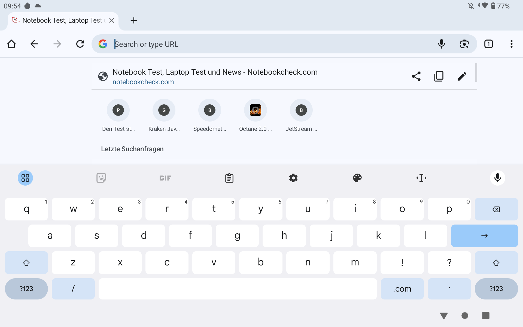Open keyboard settings gear
Viewport: 523px width, 327px height.
click(x=293, y=178)
